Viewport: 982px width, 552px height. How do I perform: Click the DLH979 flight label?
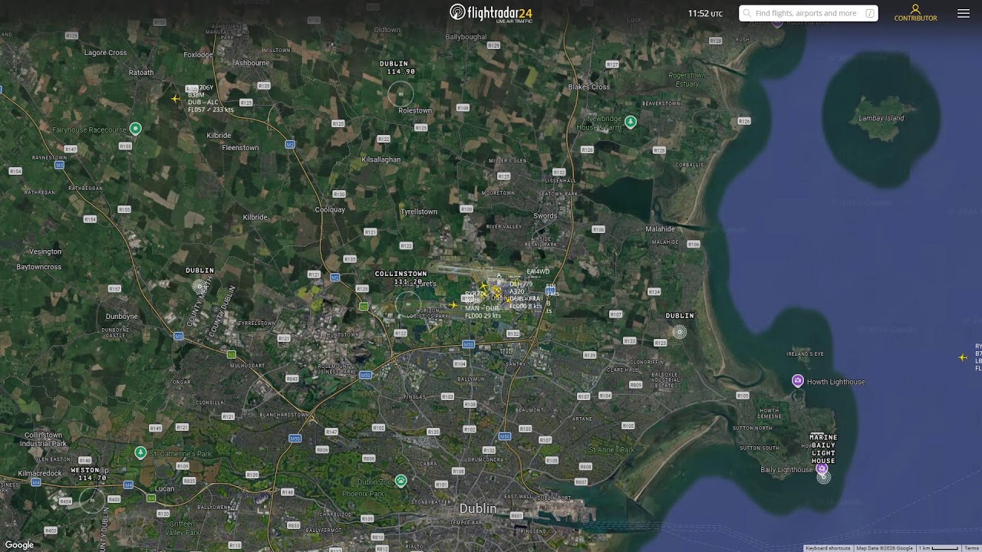pos(521,284)
